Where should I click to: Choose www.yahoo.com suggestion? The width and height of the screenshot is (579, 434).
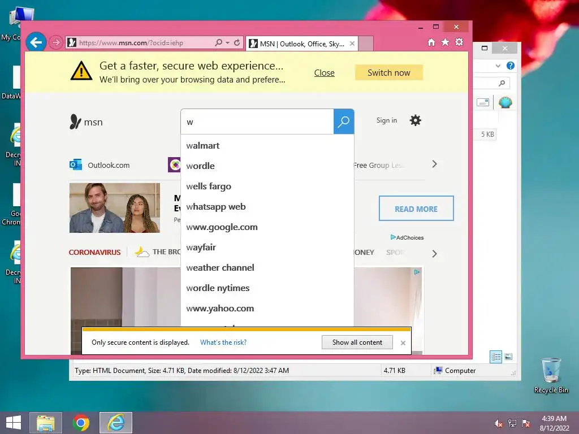(267, 308)
